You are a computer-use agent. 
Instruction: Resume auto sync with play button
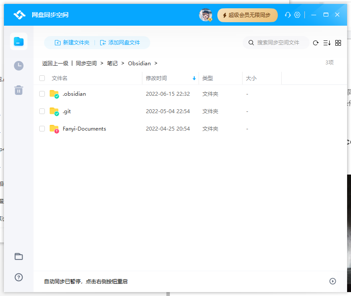point(333,281)
